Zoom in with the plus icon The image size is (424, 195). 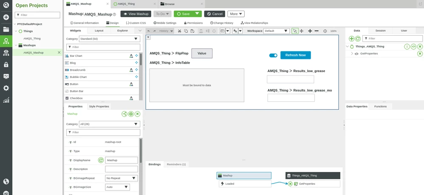(310, 31)
